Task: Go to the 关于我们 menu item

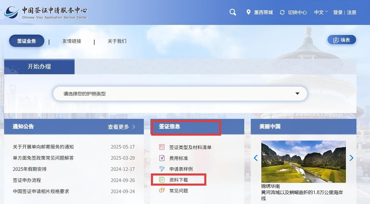Action: (117, 41)
